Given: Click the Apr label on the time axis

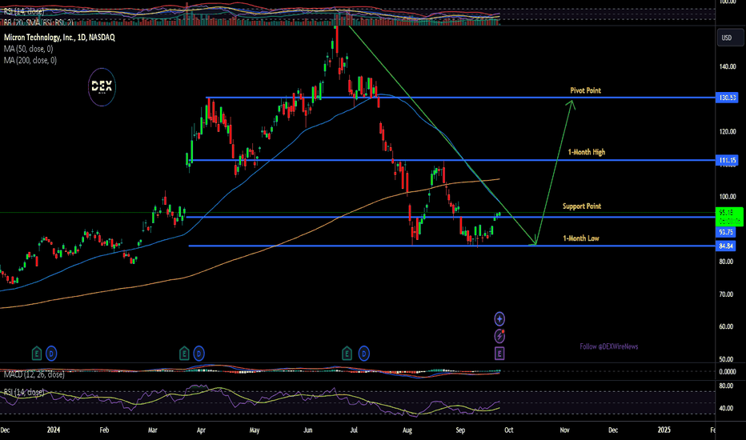Looking at the screenshot, I should pos(201,430).
